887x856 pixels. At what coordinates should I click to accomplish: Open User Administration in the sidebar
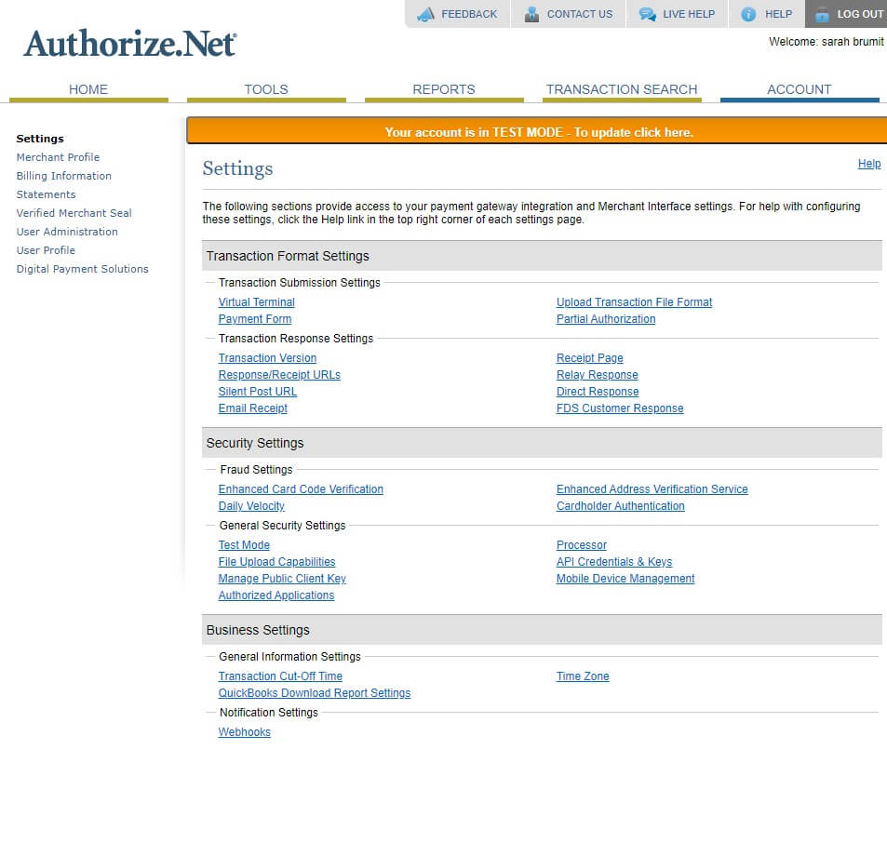coord(67,232)
